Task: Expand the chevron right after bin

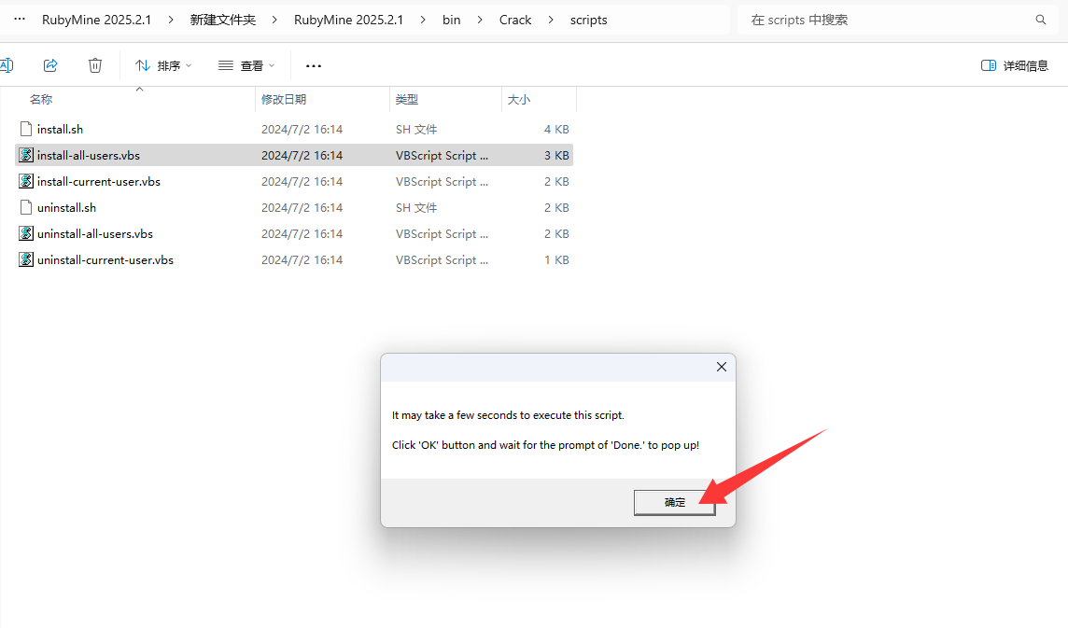Action: 480,20
